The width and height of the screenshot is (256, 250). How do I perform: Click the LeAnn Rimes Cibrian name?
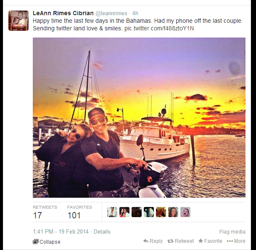(x=63, y=13)
